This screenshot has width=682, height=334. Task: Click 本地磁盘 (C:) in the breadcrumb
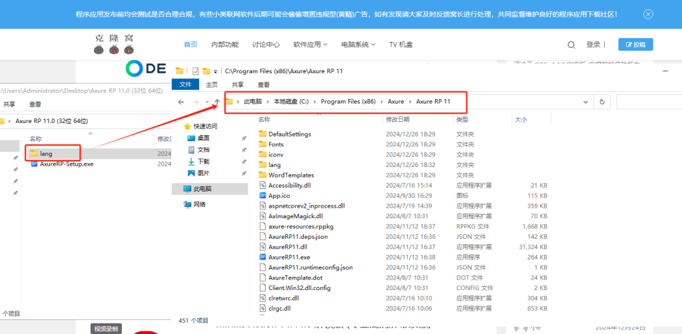pyautogui.click(x=291, y=102)
